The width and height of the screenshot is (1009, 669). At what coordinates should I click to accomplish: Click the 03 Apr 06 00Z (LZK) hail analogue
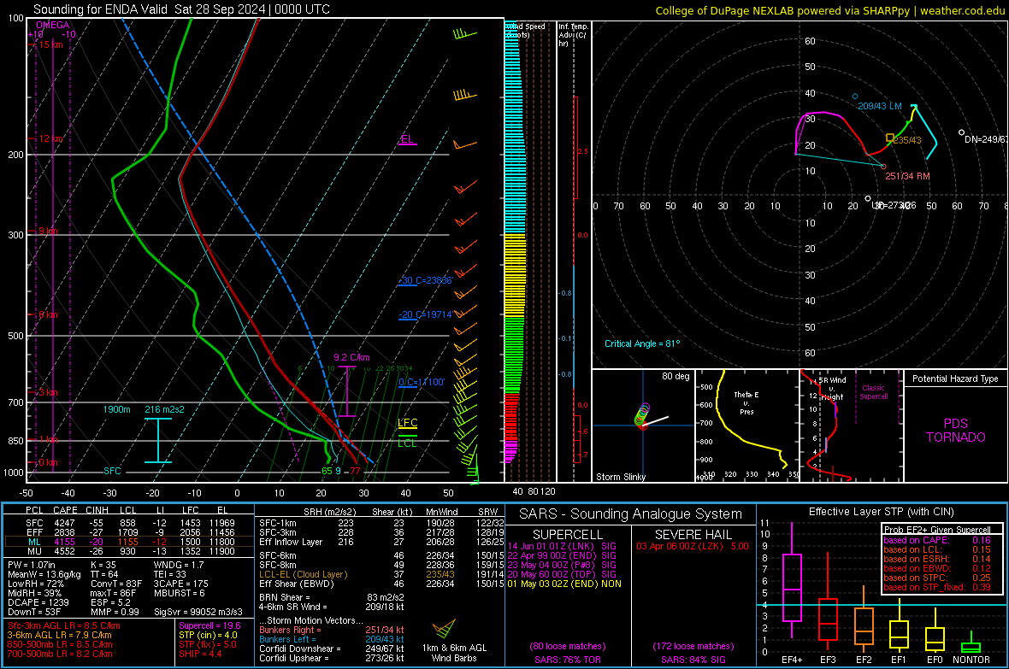click(x=693, y=546)
